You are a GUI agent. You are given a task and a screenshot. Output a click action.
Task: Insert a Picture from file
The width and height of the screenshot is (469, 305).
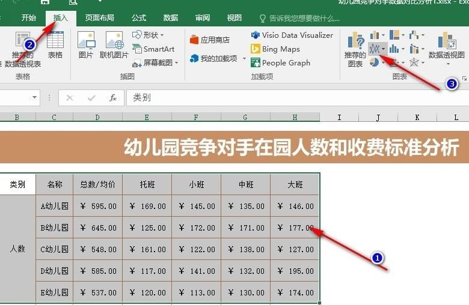click(x=86, y=45)
